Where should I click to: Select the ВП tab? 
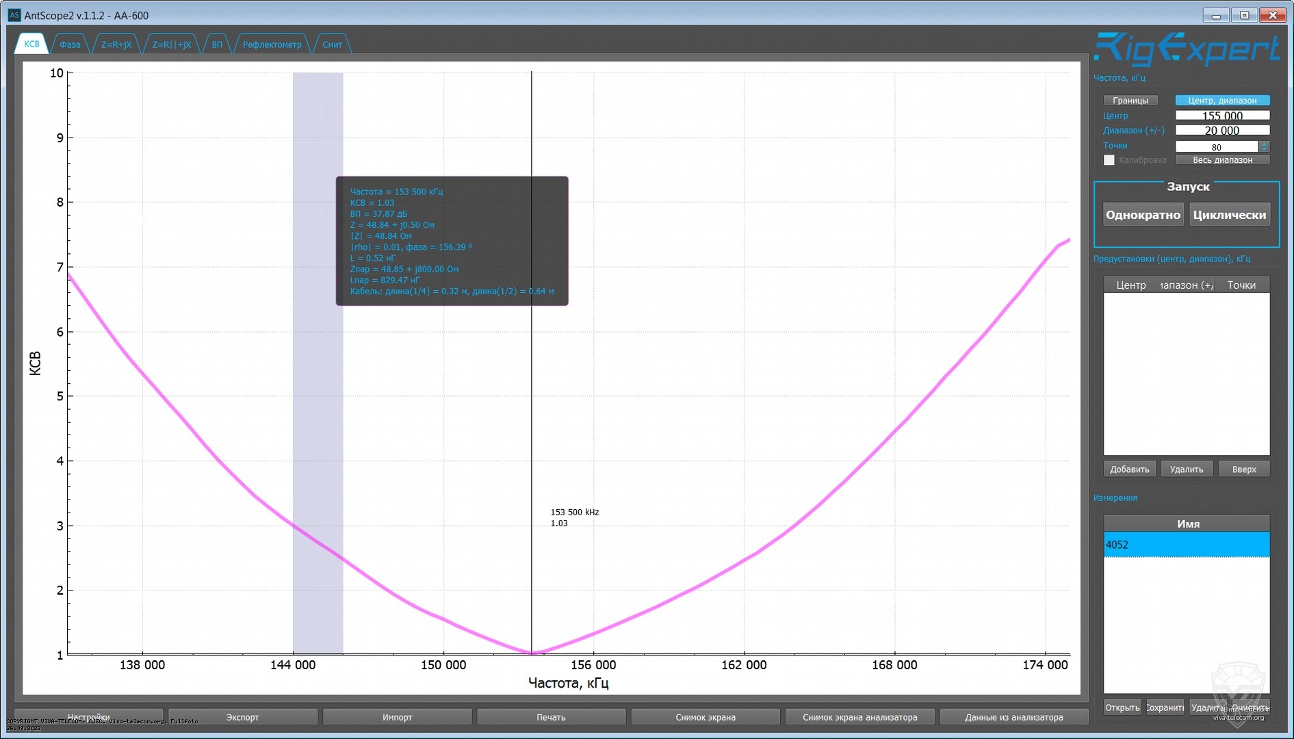pyautogui.click(x=217, y=44)
